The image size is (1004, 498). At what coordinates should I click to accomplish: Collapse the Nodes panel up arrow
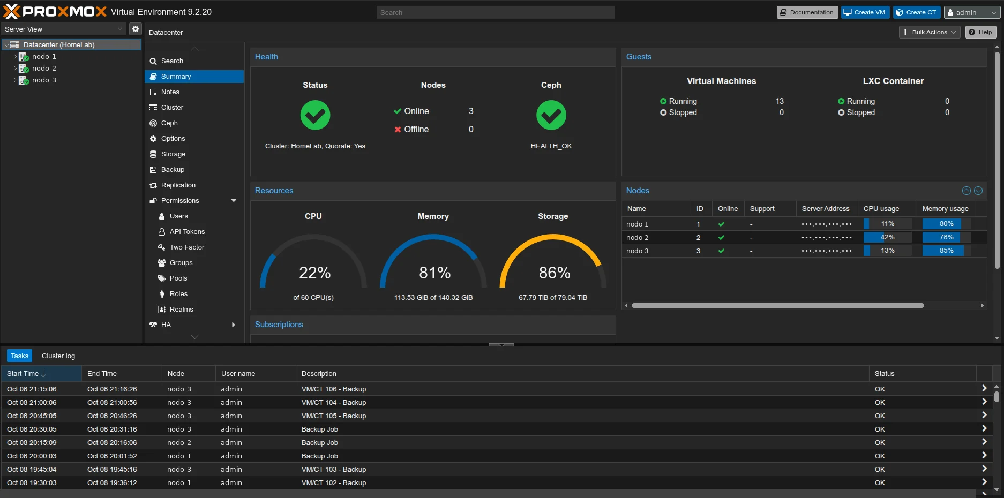click(x=966, y=191)
